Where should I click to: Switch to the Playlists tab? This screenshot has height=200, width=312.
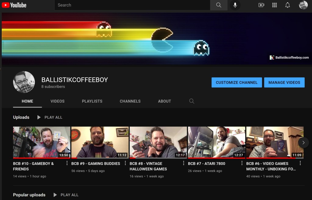92,101
